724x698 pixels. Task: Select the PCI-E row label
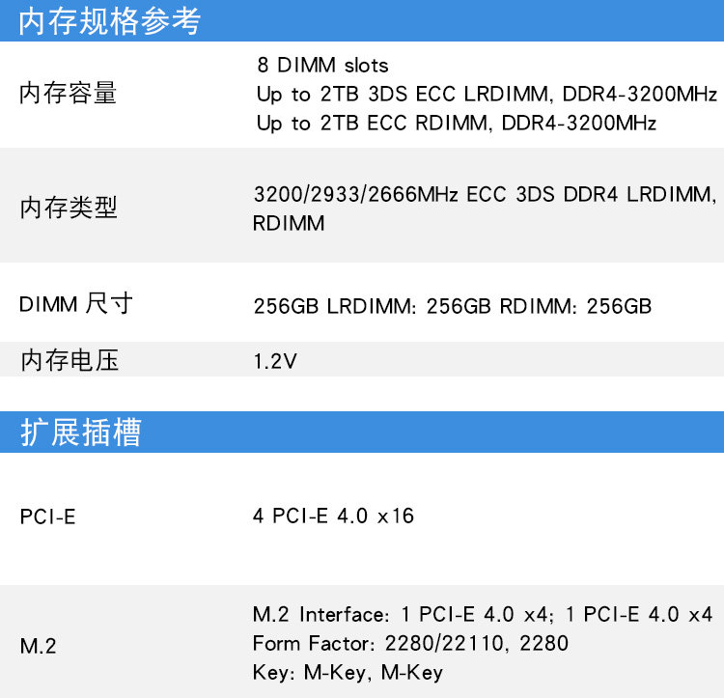(x=47, y=517)
